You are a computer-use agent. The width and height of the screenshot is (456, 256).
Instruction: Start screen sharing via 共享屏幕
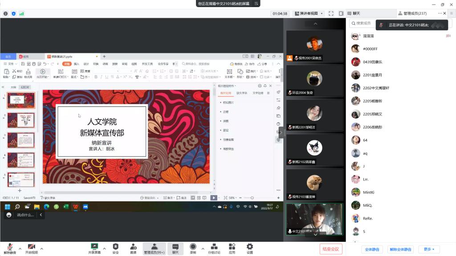pyautogui.click(x=94, y=247)
